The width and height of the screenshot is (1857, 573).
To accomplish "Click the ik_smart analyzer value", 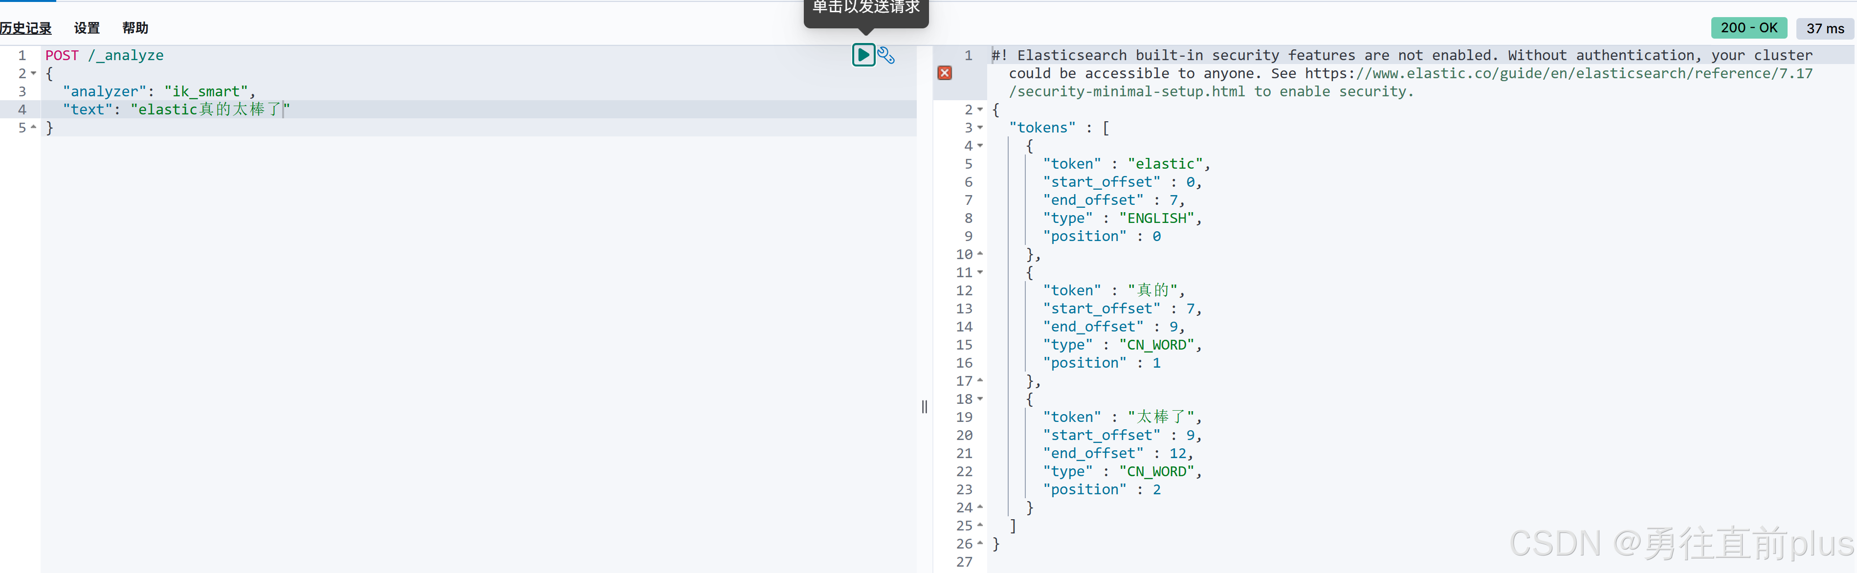I will click(x=205, y=91).
